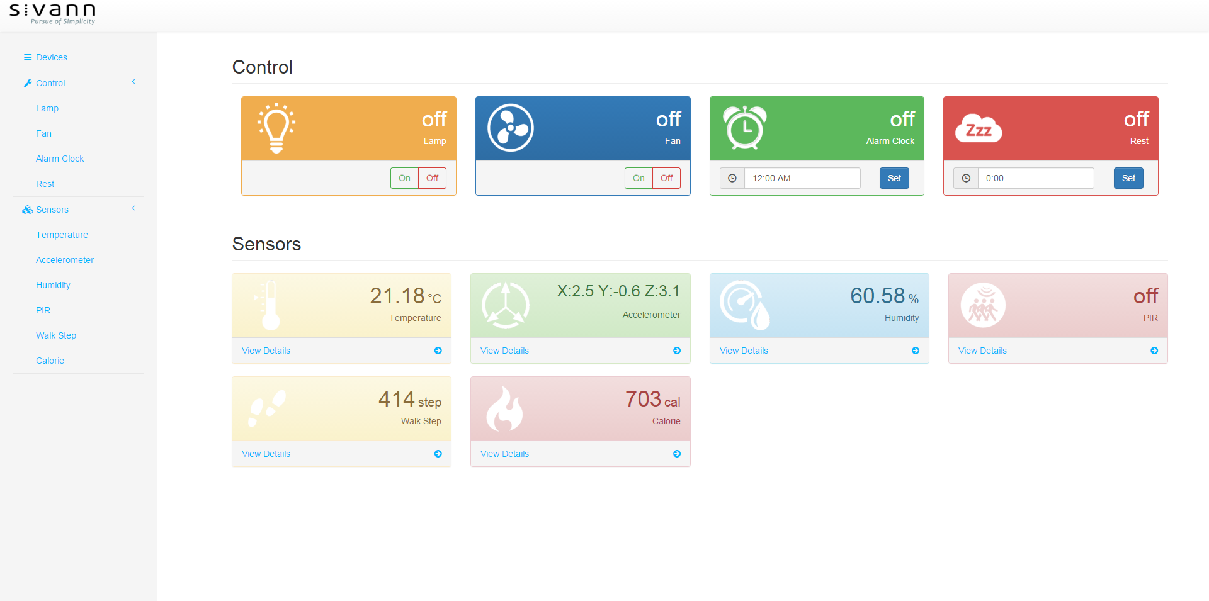Click the arrow icon in Accelerometer View Details
This screenshot has height=601, width=1209.
pos(677,351)
